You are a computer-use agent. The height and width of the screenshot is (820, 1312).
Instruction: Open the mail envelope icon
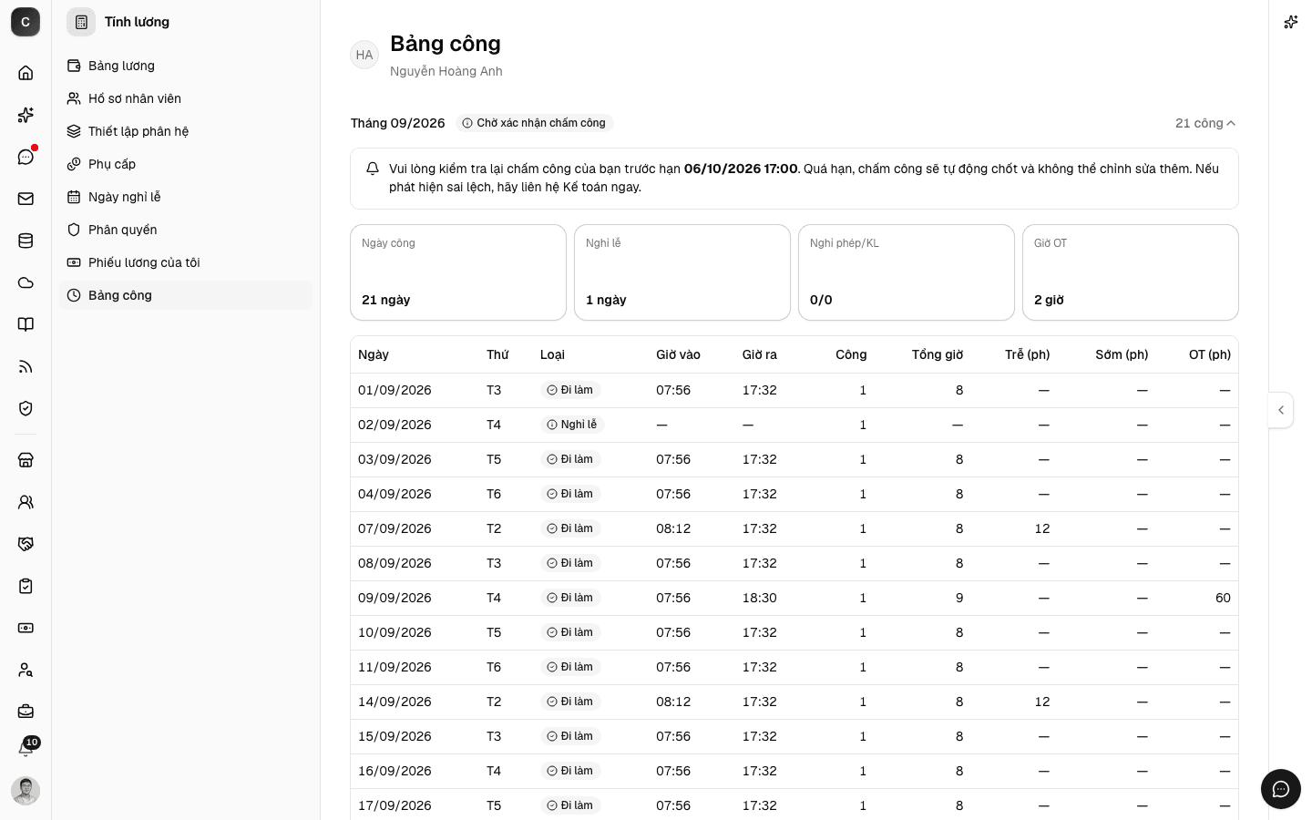click(26, 199)
